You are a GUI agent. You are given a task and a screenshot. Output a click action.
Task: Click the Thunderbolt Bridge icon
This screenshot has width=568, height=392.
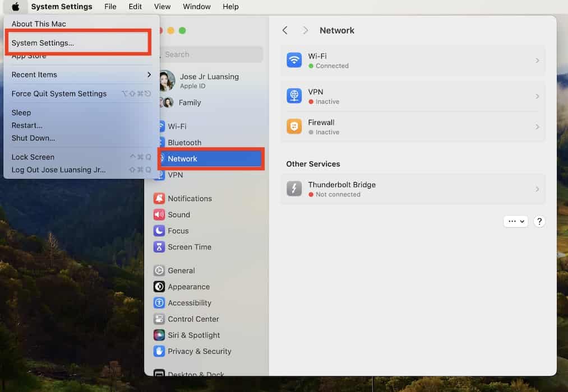point(294,189)
